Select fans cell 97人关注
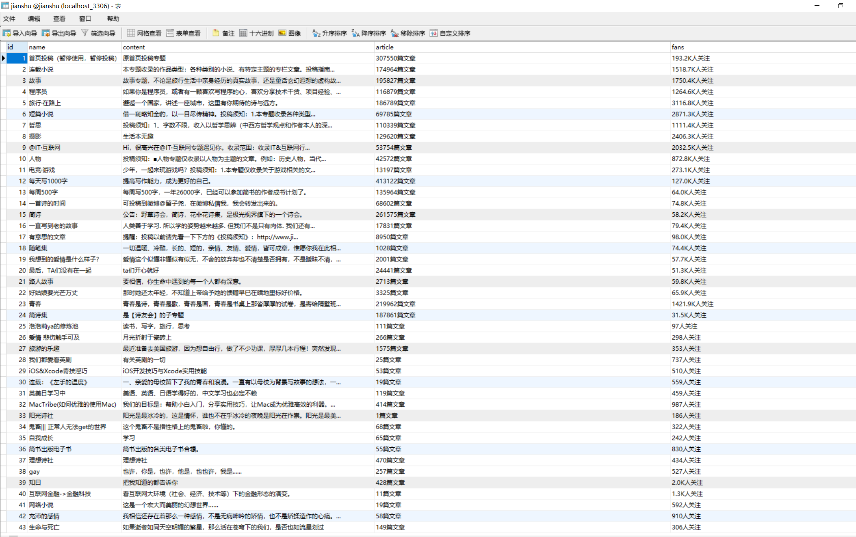 (x=763, y=326)
